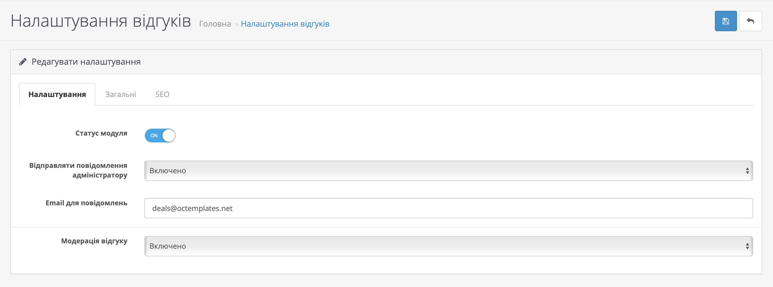
Task: Click the Модерація відгуку label
Action: pos(94,241)
